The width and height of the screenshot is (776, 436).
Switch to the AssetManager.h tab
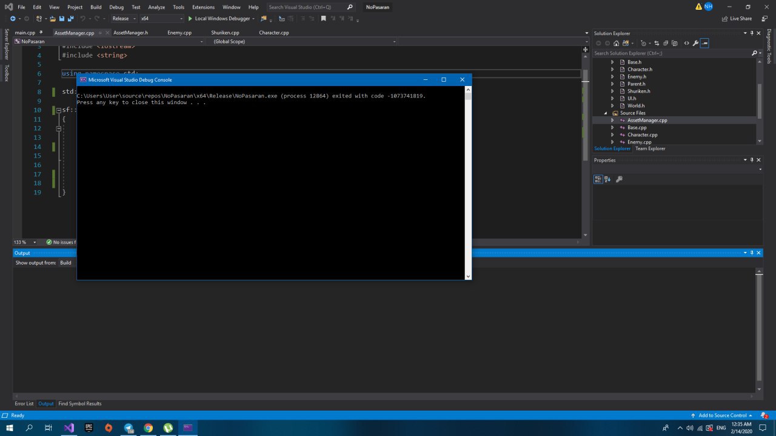click(130, 33)
